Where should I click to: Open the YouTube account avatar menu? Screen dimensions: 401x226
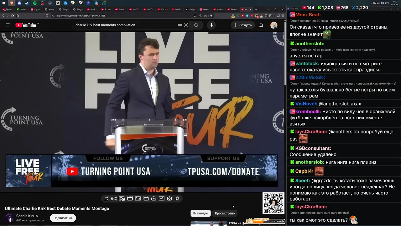[274, 25]
